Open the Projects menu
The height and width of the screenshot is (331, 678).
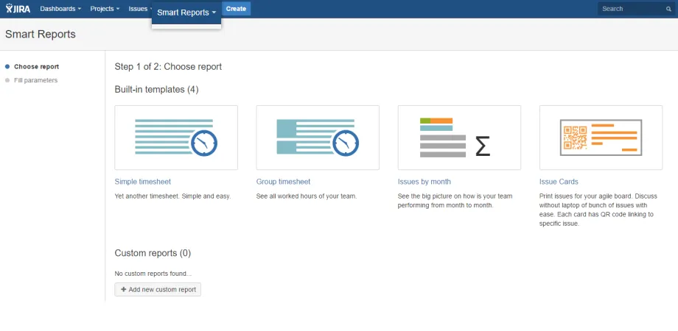pyautogui.click(x=105, y=9)
